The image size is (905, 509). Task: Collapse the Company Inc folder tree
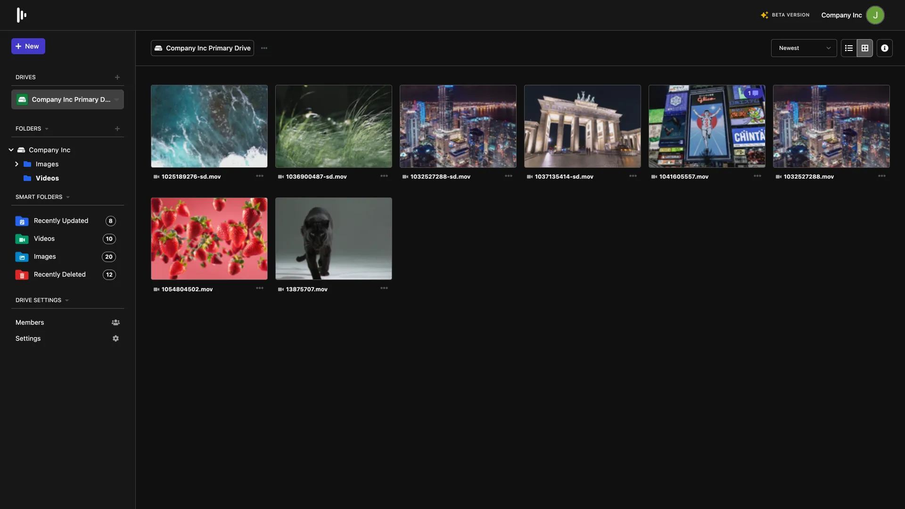pyautogui.click(x=11, y=150)
